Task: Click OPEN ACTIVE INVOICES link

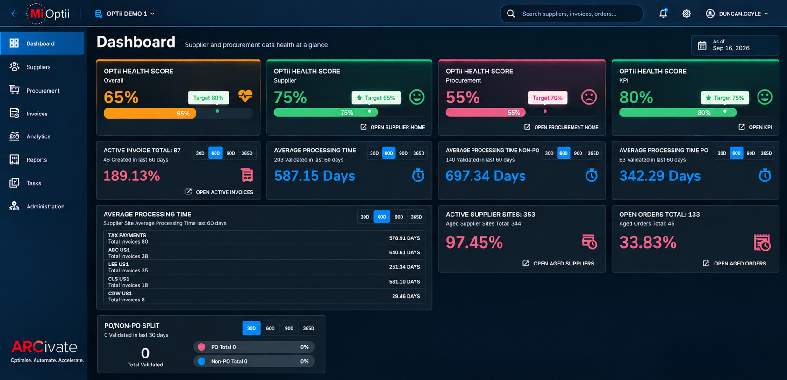Action: (219, 192)
